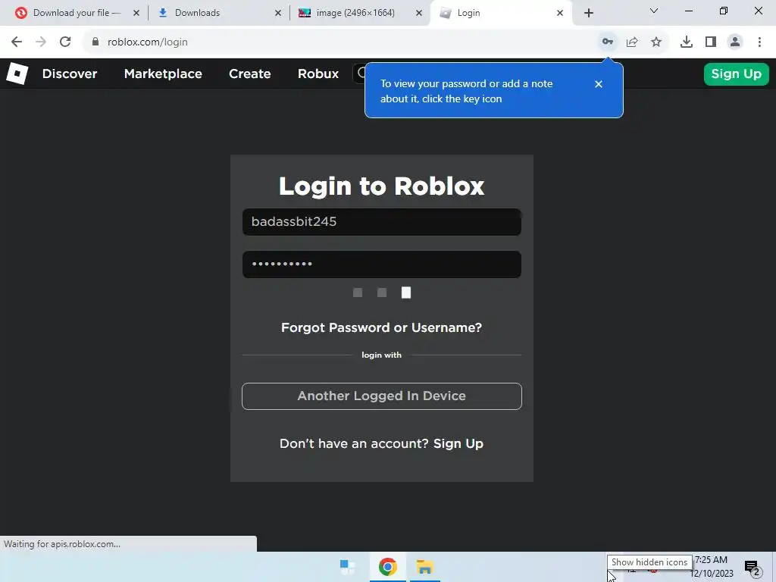Close the Login tab
The height and width of the screenshot is (582, 776).
(560, 13)
